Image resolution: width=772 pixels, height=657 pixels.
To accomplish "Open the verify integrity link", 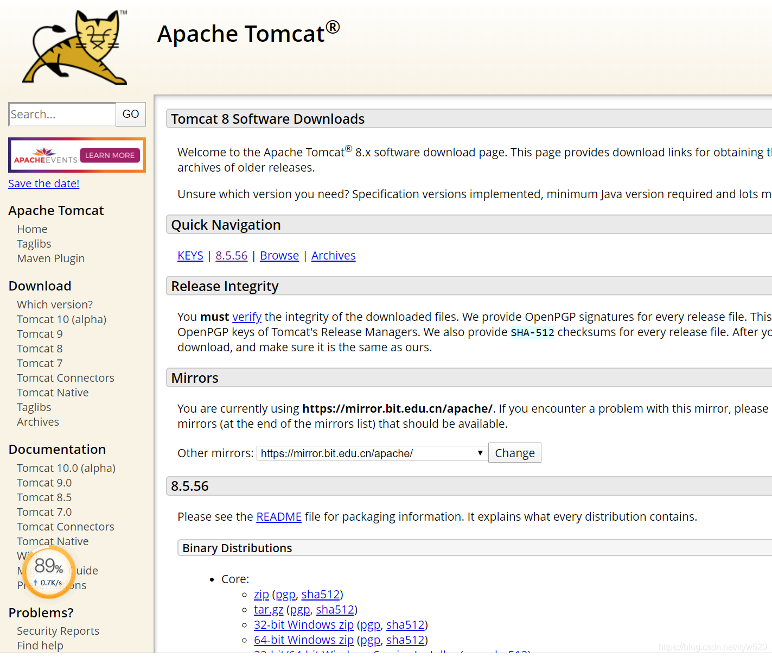I will pyautogui.click(x=247, y=317).
